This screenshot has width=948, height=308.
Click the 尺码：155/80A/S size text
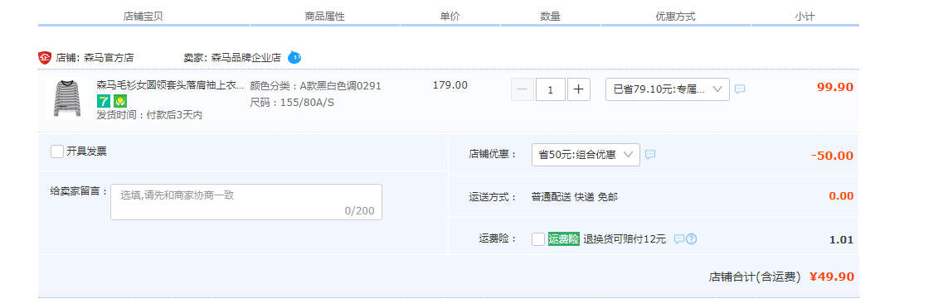[292, 102]
